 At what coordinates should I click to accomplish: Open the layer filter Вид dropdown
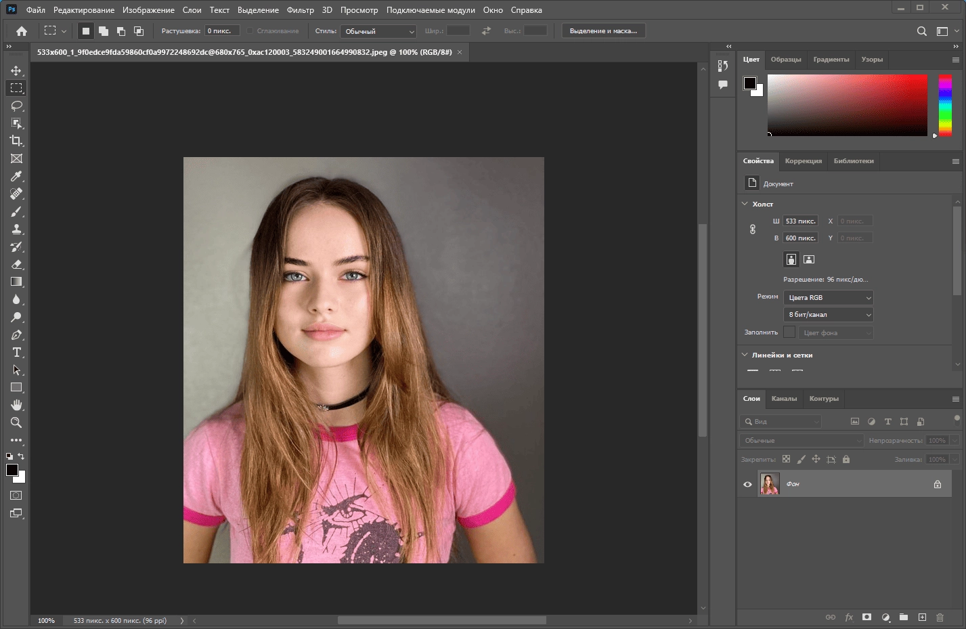click(x=781, y=422)
